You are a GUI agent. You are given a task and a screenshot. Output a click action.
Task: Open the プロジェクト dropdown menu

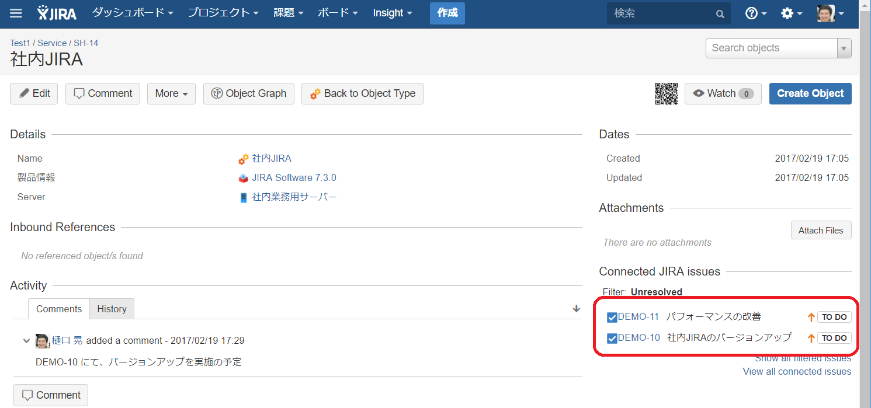[223, 13]
